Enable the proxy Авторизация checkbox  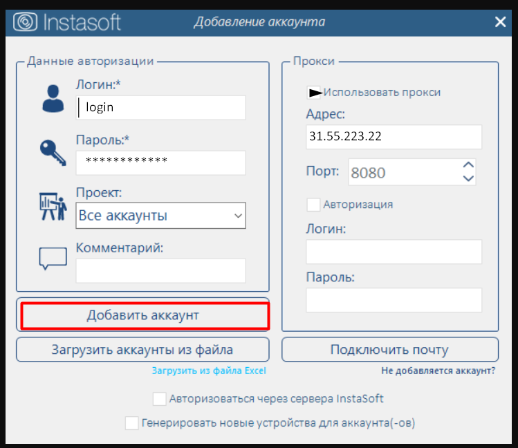(313, 205)
